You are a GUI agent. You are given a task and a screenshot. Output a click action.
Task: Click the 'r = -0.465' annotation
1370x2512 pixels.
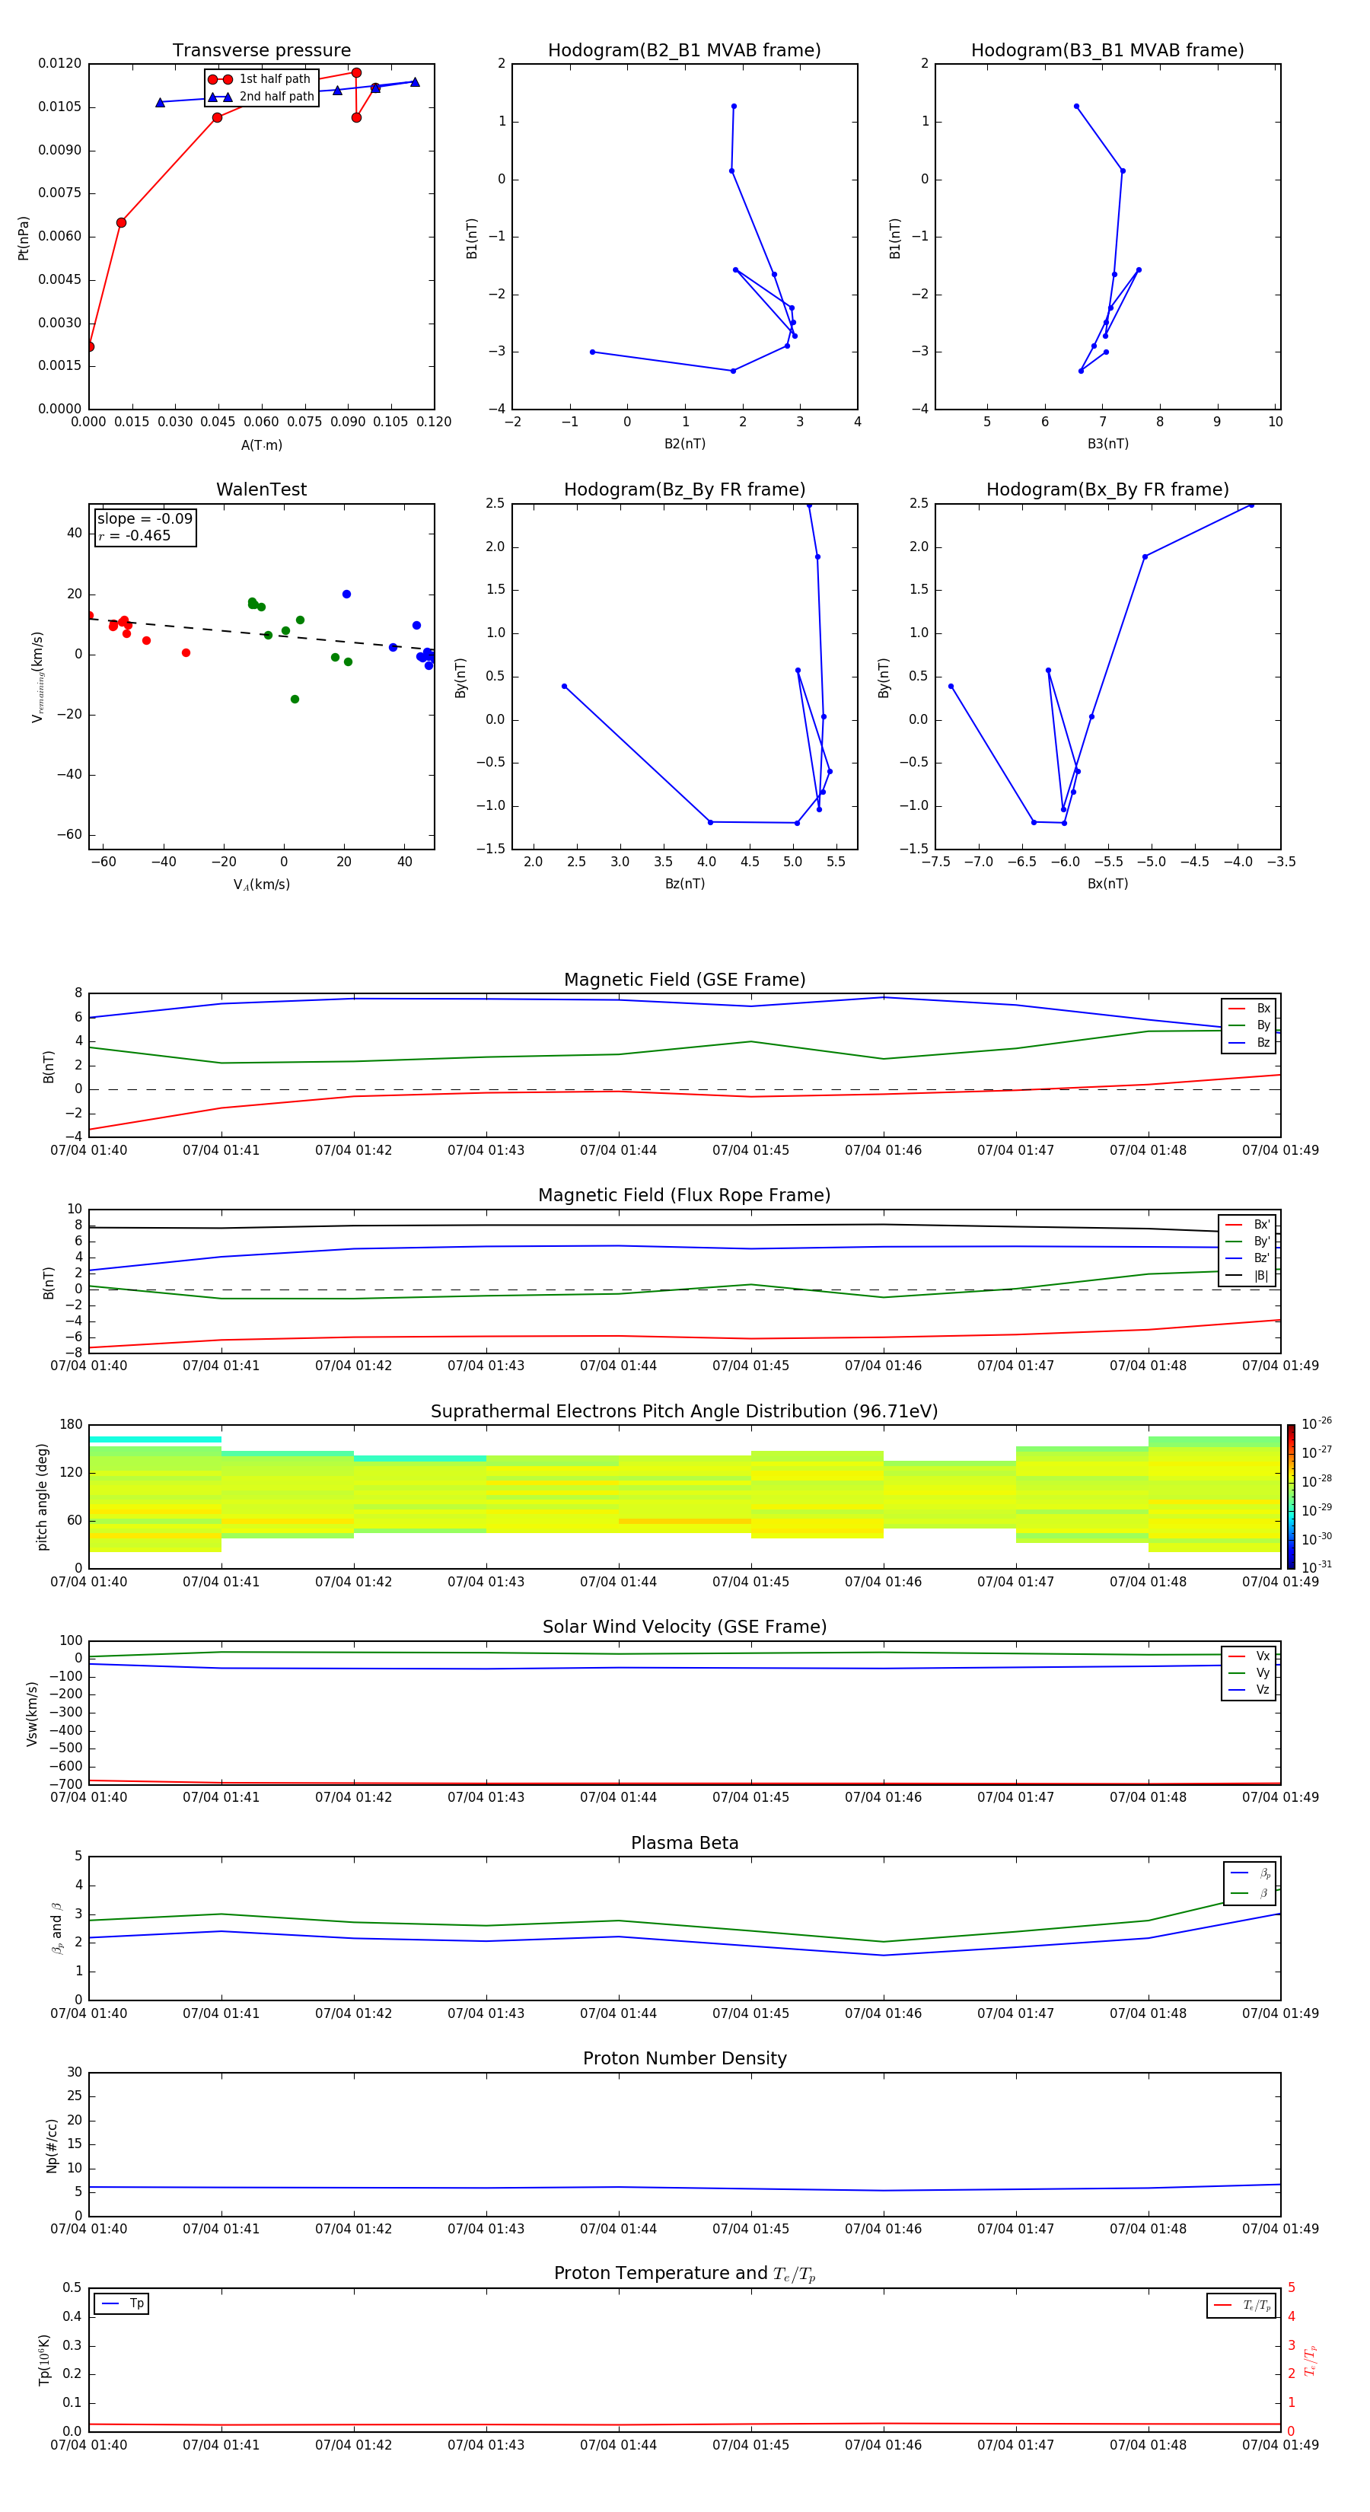point(135,535)
